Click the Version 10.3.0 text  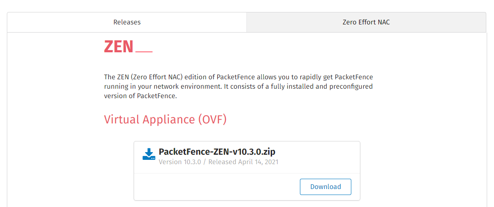pos(180,162)
